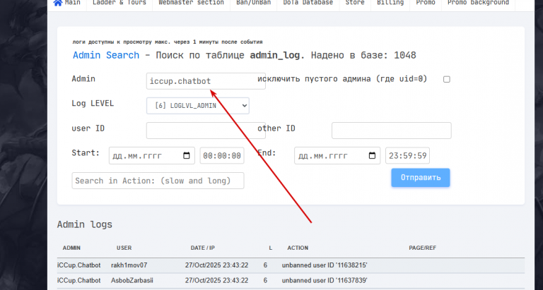This screenshot has width=543, height=290.
Task: Click the DATE / IP column header
Action: click(203, 248)
